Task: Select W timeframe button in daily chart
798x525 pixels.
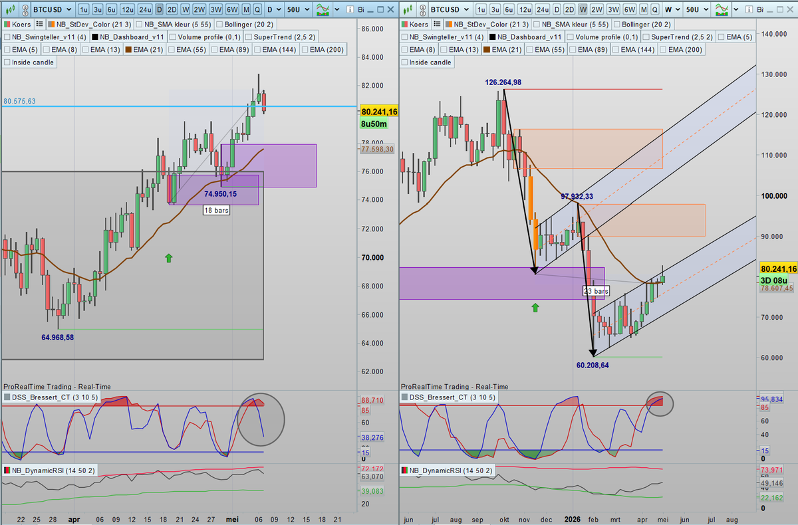Action: (186, 10)
